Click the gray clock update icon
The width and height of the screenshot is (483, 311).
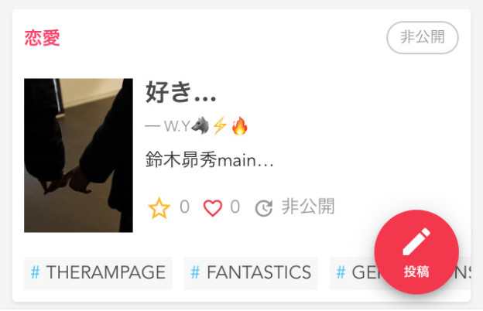264,208
